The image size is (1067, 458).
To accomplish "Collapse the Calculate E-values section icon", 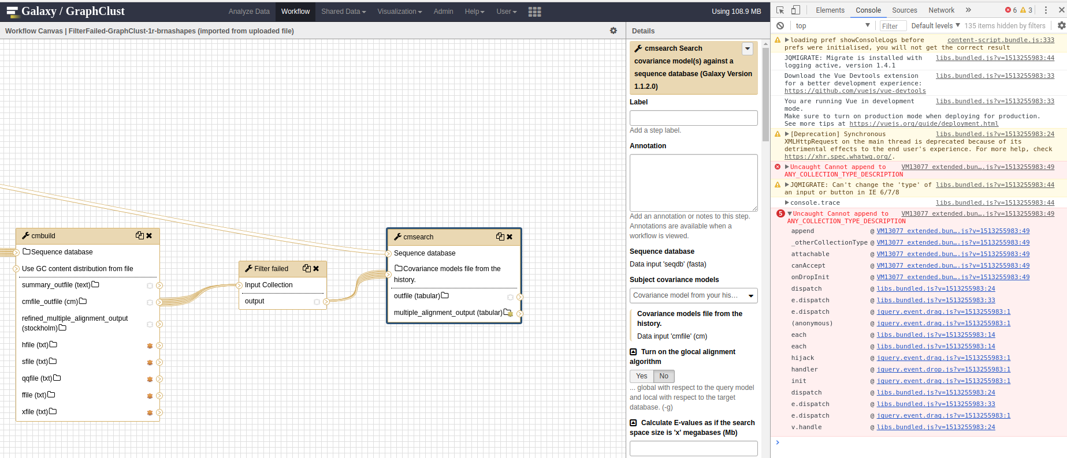I will pos(633,423).
